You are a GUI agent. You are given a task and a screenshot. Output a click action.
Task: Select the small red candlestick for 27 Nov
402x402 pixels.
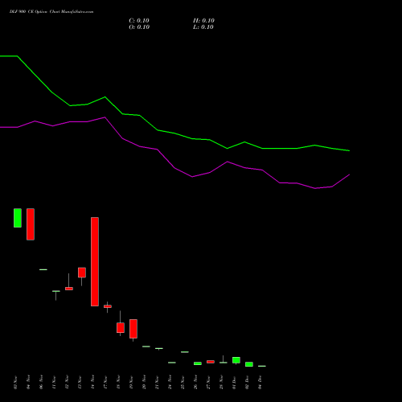point(211,362)
